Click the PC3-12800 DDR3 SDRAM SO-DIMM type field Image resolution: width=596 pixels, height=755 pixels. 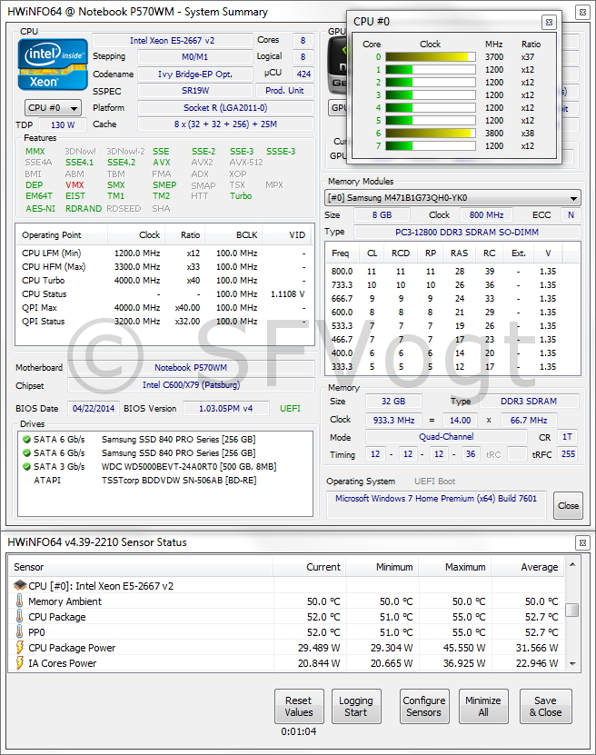coord(467,232)
